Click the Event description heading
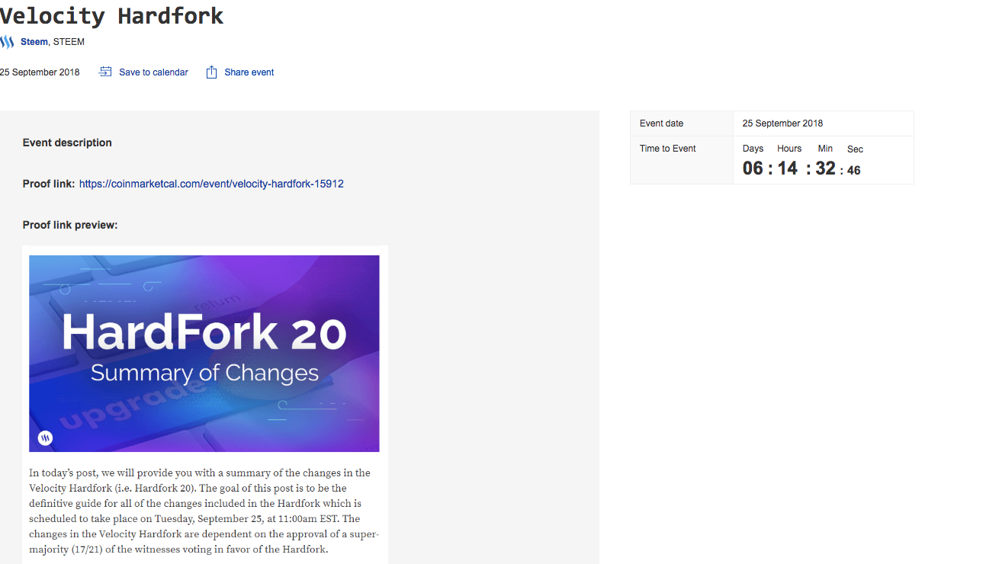The height and width of the screenshot is (564, 999). point(67,143)
